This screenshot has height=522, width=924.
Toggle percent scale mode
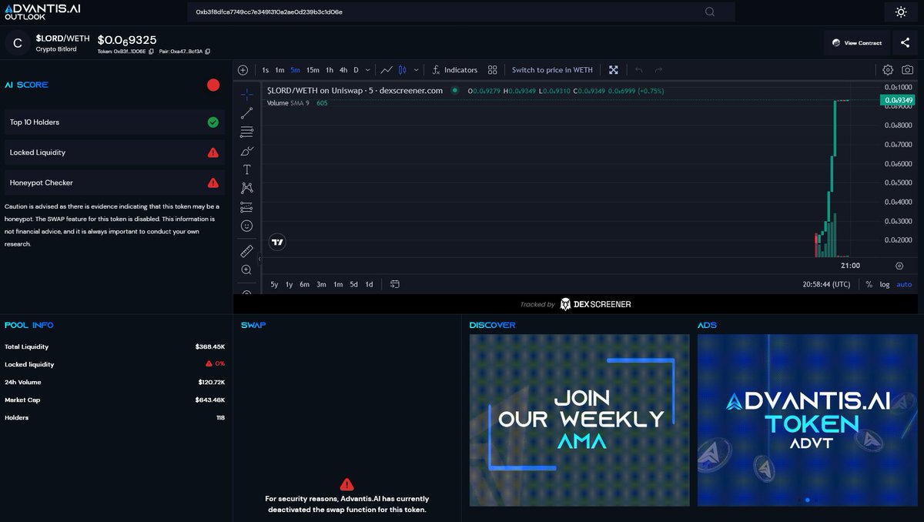click(869, 284)
